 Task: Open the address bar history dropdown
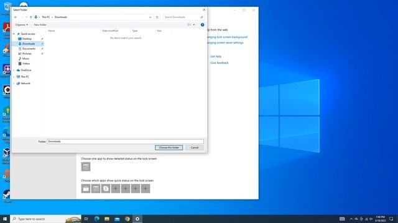pos(150,17)
